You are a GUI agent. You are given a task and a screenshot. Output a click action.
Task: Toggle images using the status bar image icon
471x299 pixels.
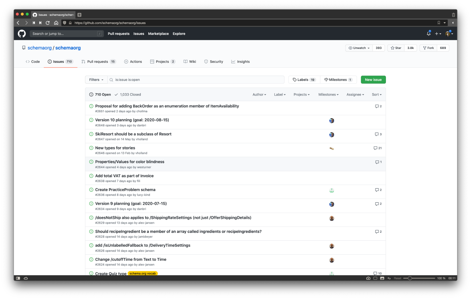(382, 278)
